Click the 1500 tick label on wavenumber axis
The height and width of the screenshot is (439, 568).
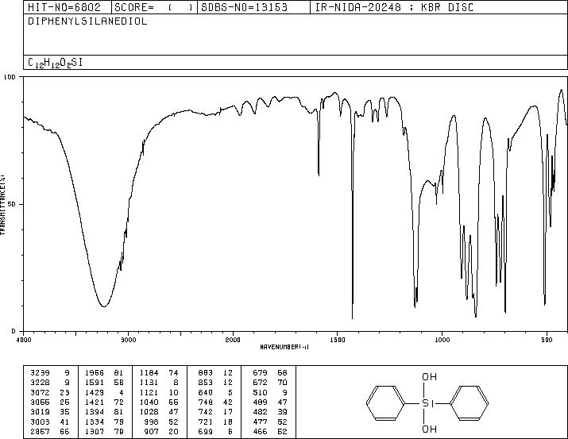tap(338, 340)
